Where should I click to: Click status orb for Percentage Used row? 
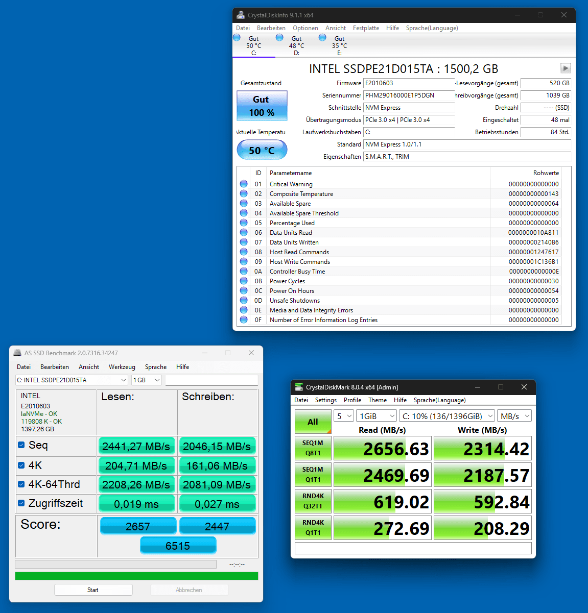coord(244,223)
